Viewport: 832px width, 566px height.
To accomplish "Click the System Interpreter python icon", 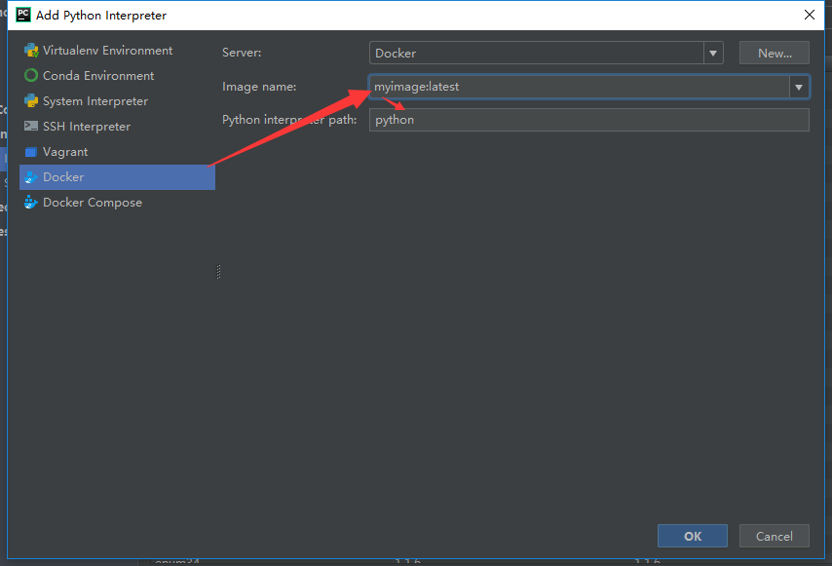I will (x=31, y=100).
